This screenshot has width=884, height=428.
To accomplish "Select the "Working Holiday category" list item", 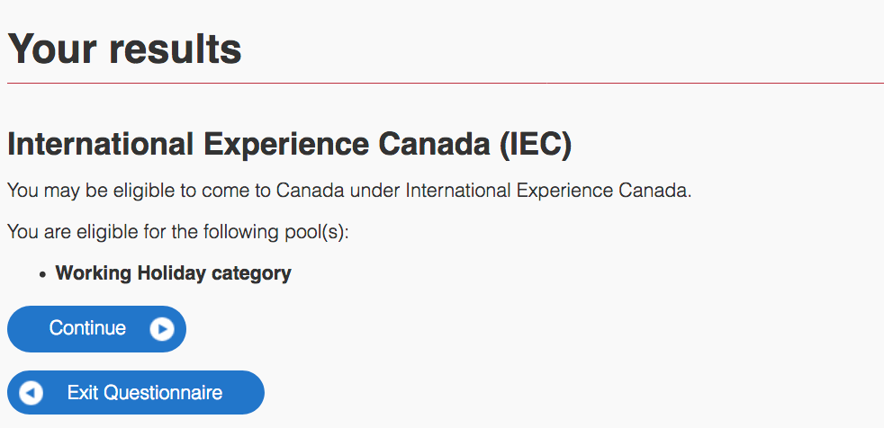I will click(x=173, y=273).
